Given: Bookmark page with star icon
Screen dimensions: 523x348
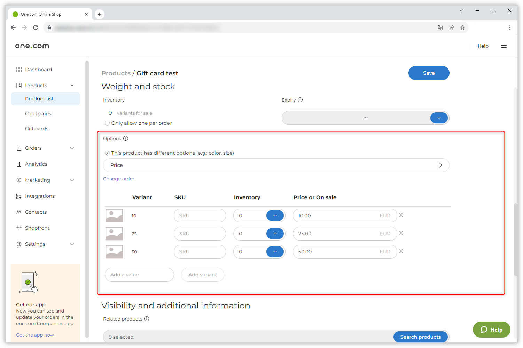Looking at the screenshot, I should (462, 27).
